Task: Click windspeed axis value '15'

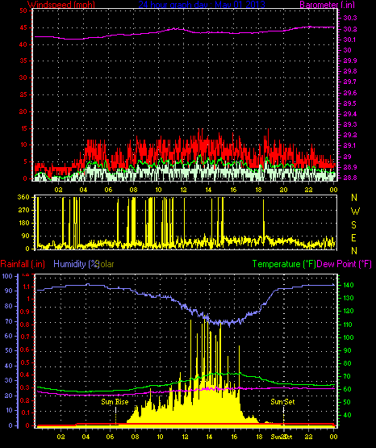Action: click(x=23, y=128)
